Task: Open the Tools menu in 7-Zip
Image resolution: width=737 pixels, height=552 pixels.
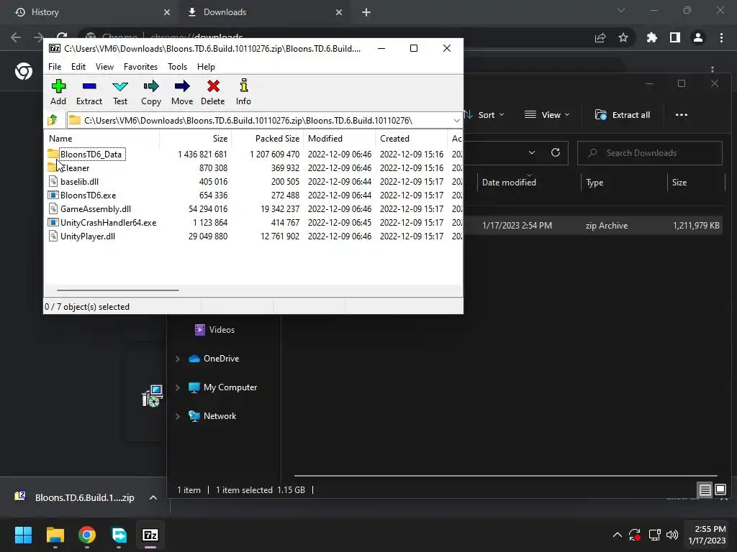Action: [x=177, y=67]
